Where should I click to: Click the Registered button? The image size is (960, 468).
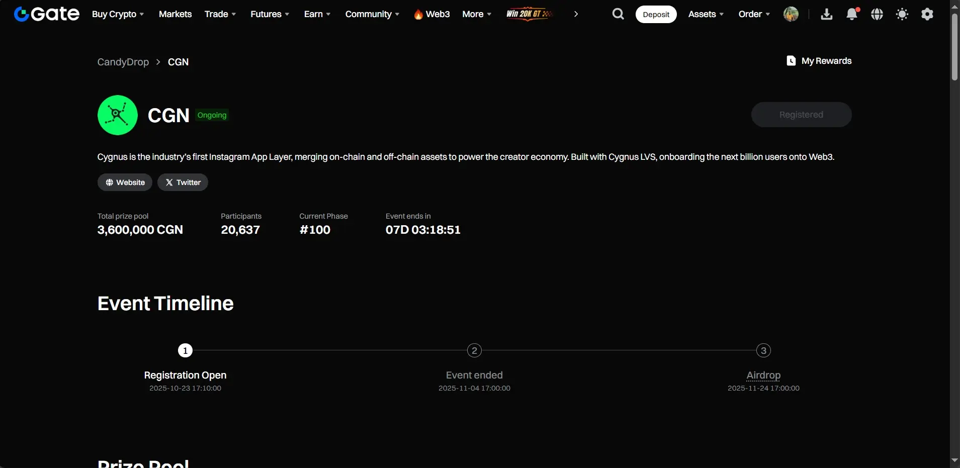pos(802,115)
